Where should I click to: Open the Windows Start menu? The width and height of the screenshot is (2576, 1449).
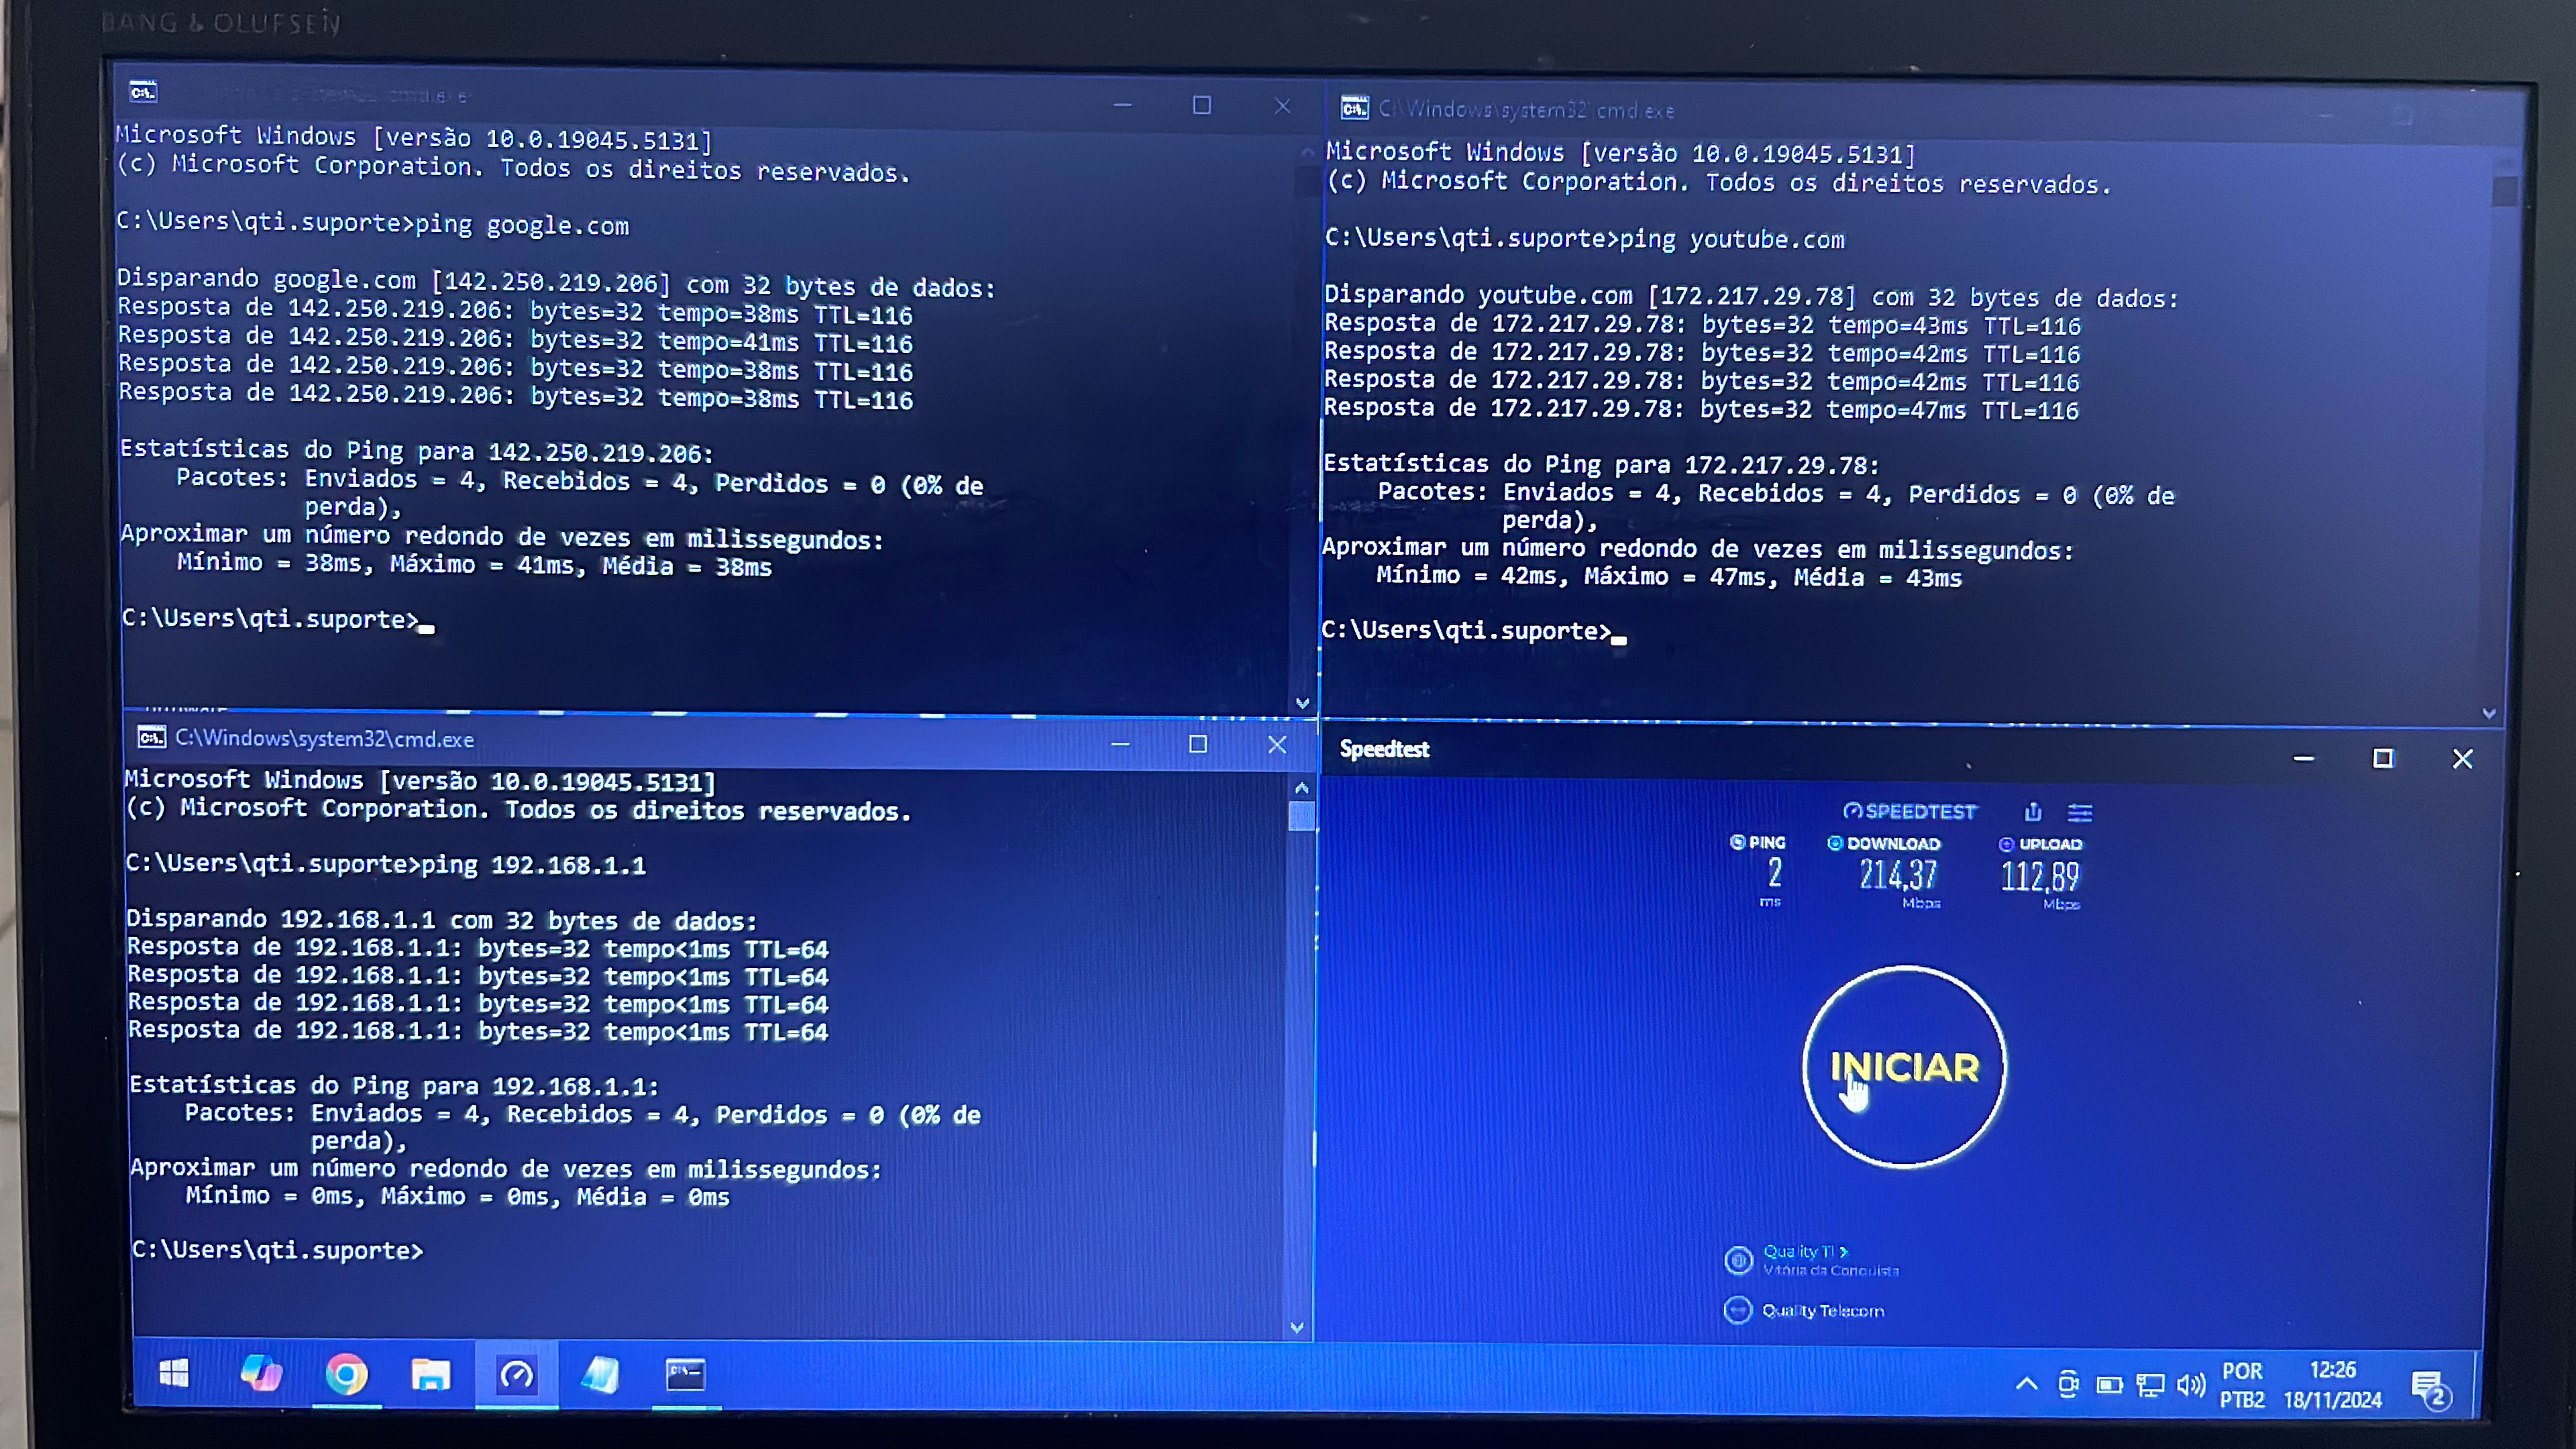[x=174, y=1373]
